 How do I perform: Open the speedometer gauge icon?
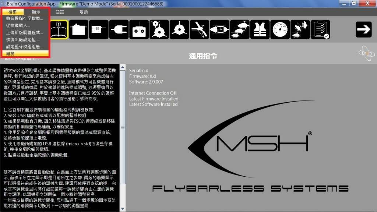click(280, 29)
